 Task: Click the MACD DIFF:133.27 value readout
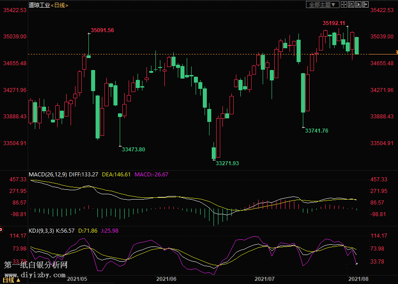coord(84,174)
